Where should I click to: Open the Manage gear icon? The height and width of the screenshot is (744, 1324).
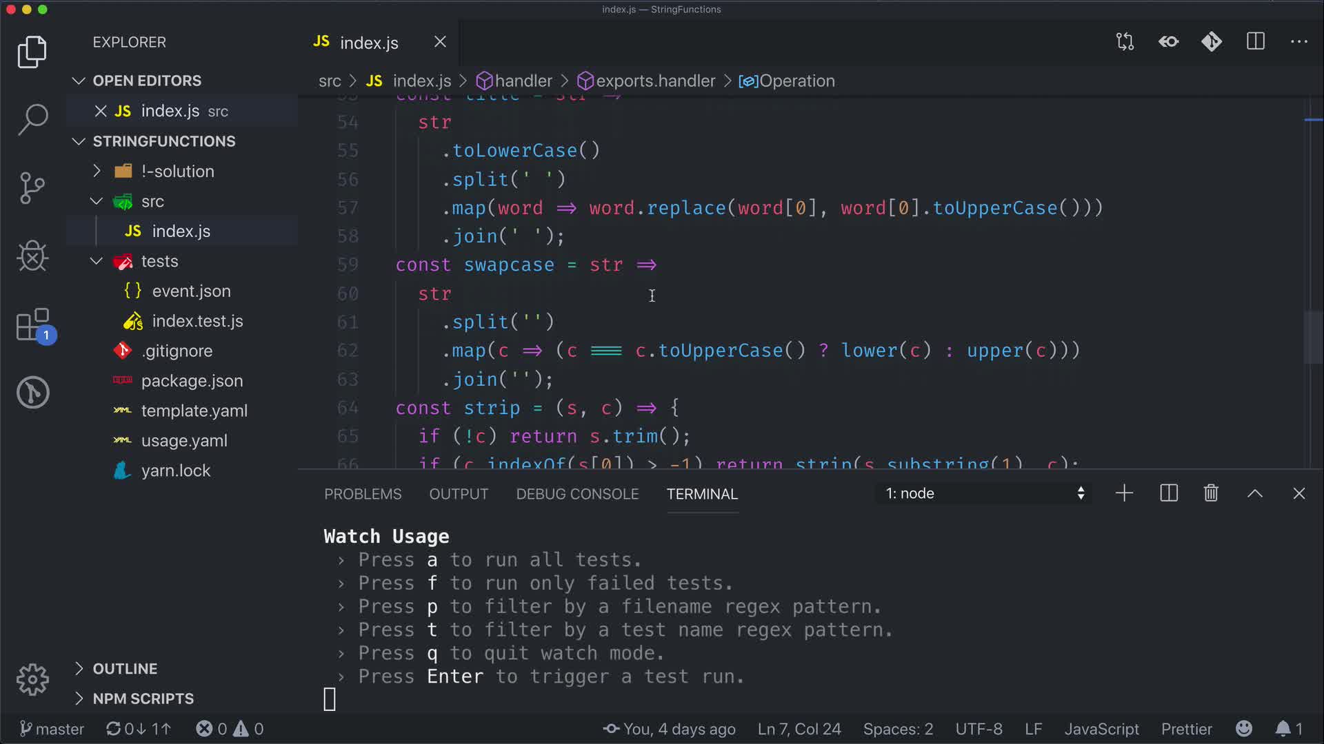click(32, 680)
